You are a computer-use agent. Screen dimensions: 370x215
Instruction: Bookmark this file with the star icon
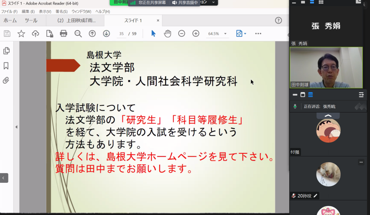21,34
